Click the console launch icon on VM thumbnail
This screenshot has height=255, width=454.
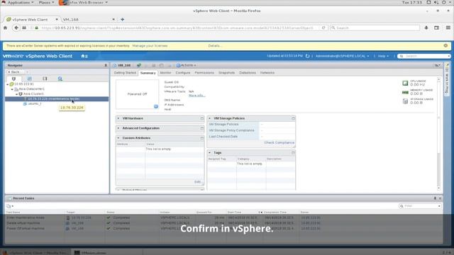tap(156, 106)
